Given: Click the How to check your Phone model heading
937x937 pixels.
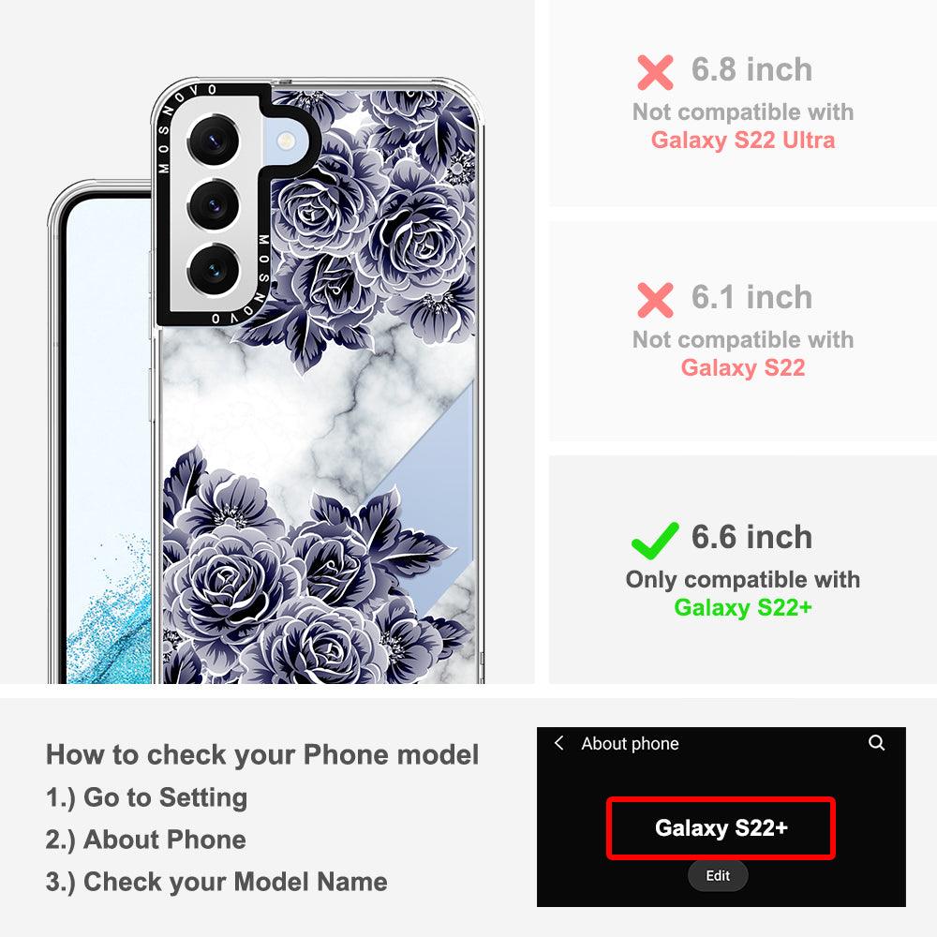Looking at the screenshot, I should (x=262, y=754).
